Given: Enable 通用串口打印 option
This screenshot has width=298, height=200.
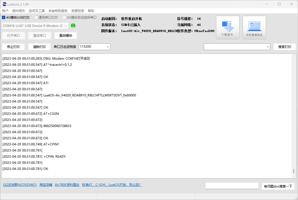Looking at the screenshot, I should tap(36, 17).
